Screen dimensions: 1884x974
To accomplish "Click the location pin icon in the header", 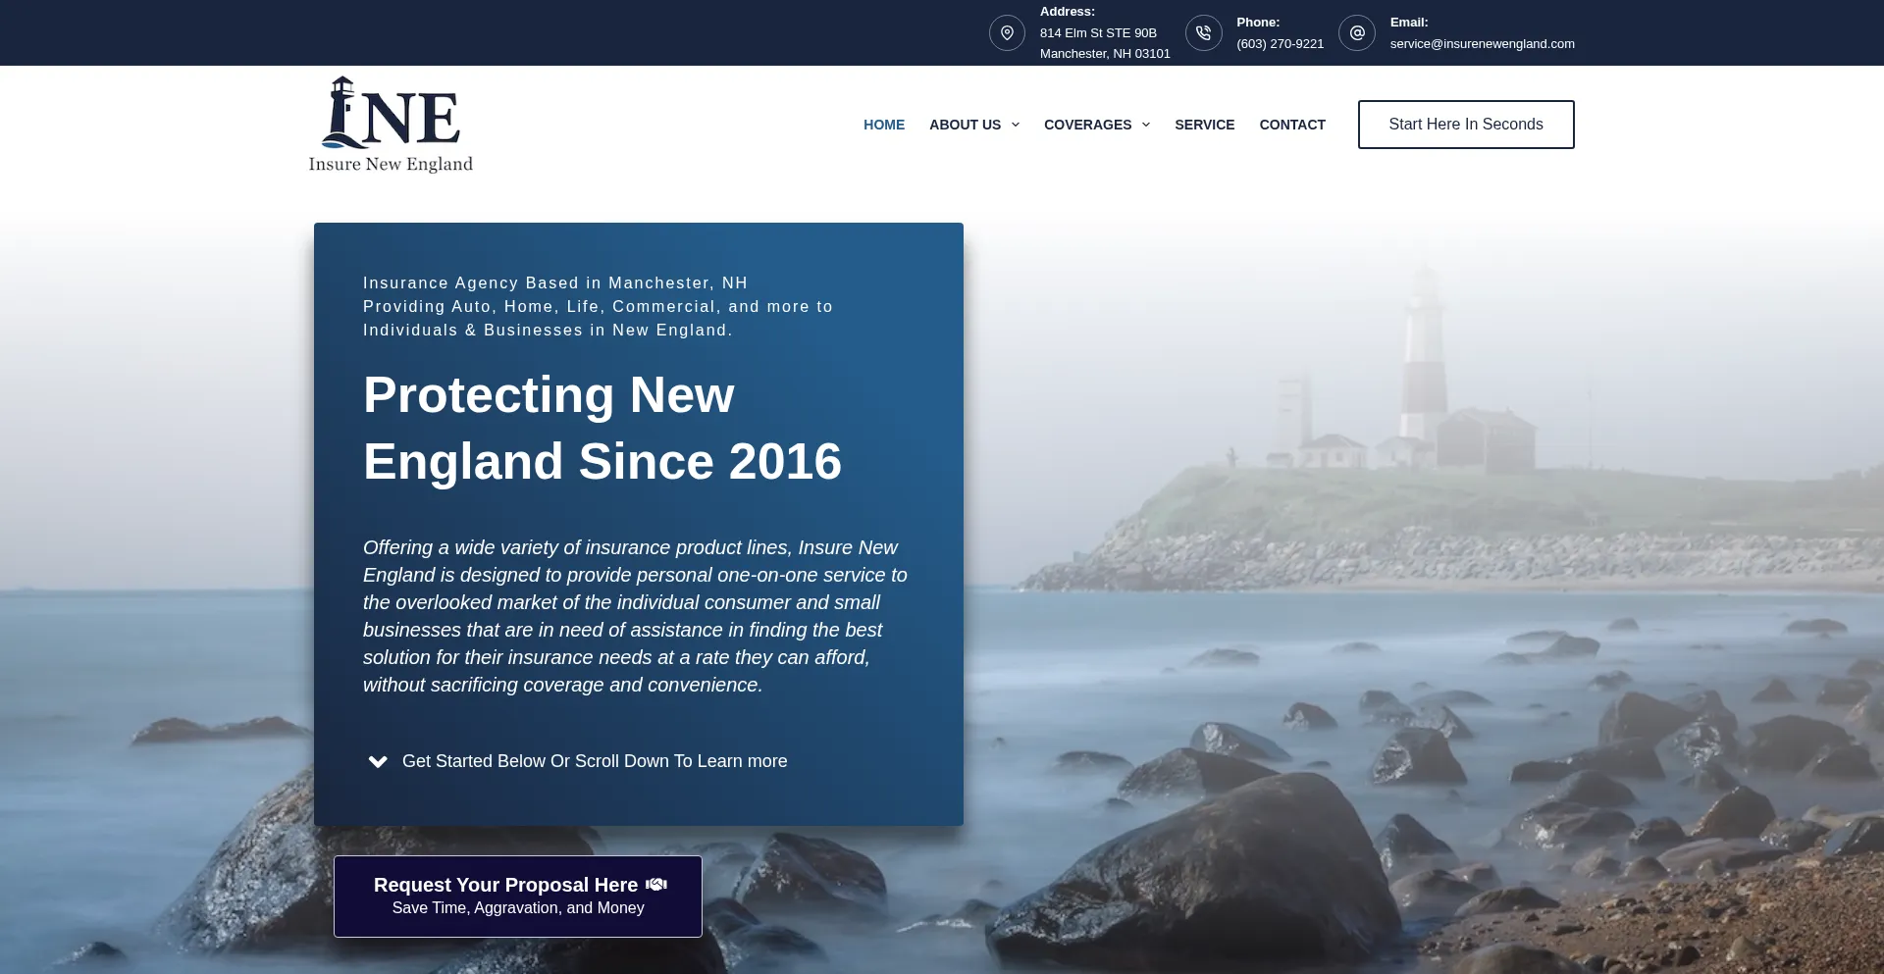I will click(1007, 32).
